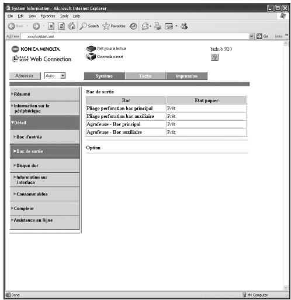Image resolution: width=291 pixels, height=300 pixels.
Task: Click the Go button next to address bar
Action: point(262,36)
